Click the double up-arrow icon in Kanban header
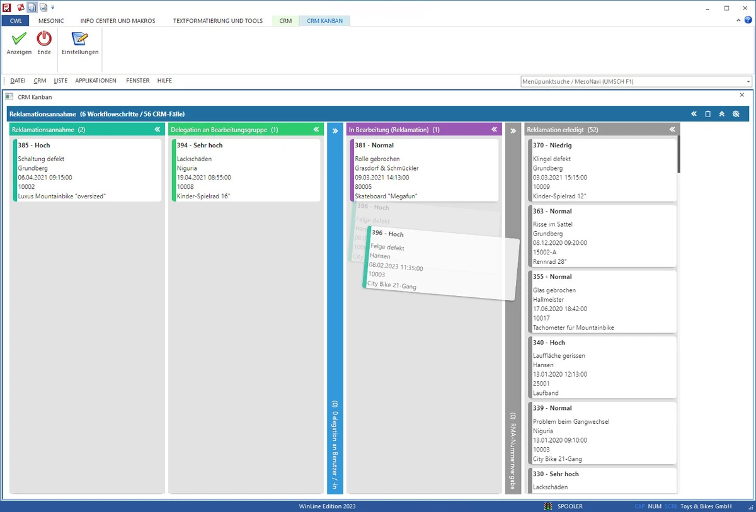The height and width of the screenshot is (512, 756). [721, 114]
